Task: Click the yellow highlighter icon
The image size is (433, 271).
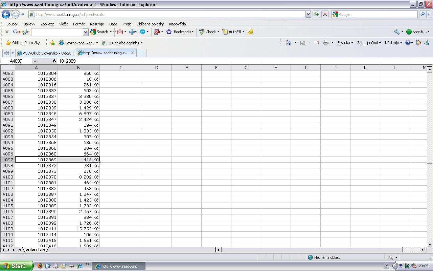Action: click(x=250, y=32)
